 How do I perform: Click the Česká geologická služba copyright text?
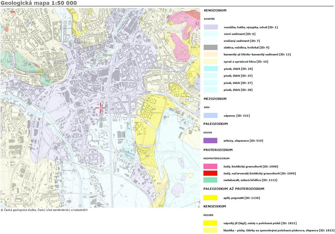click(44, 210)
